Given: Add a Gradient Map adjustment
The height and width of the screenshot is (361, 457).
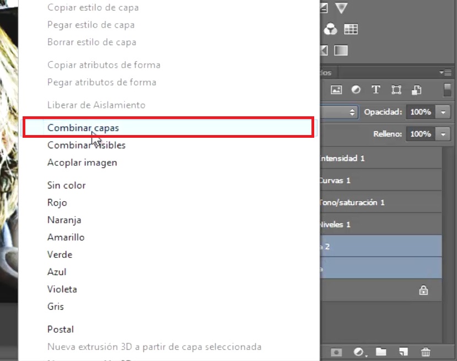Looking at the screenshot, I should (341, 50).
